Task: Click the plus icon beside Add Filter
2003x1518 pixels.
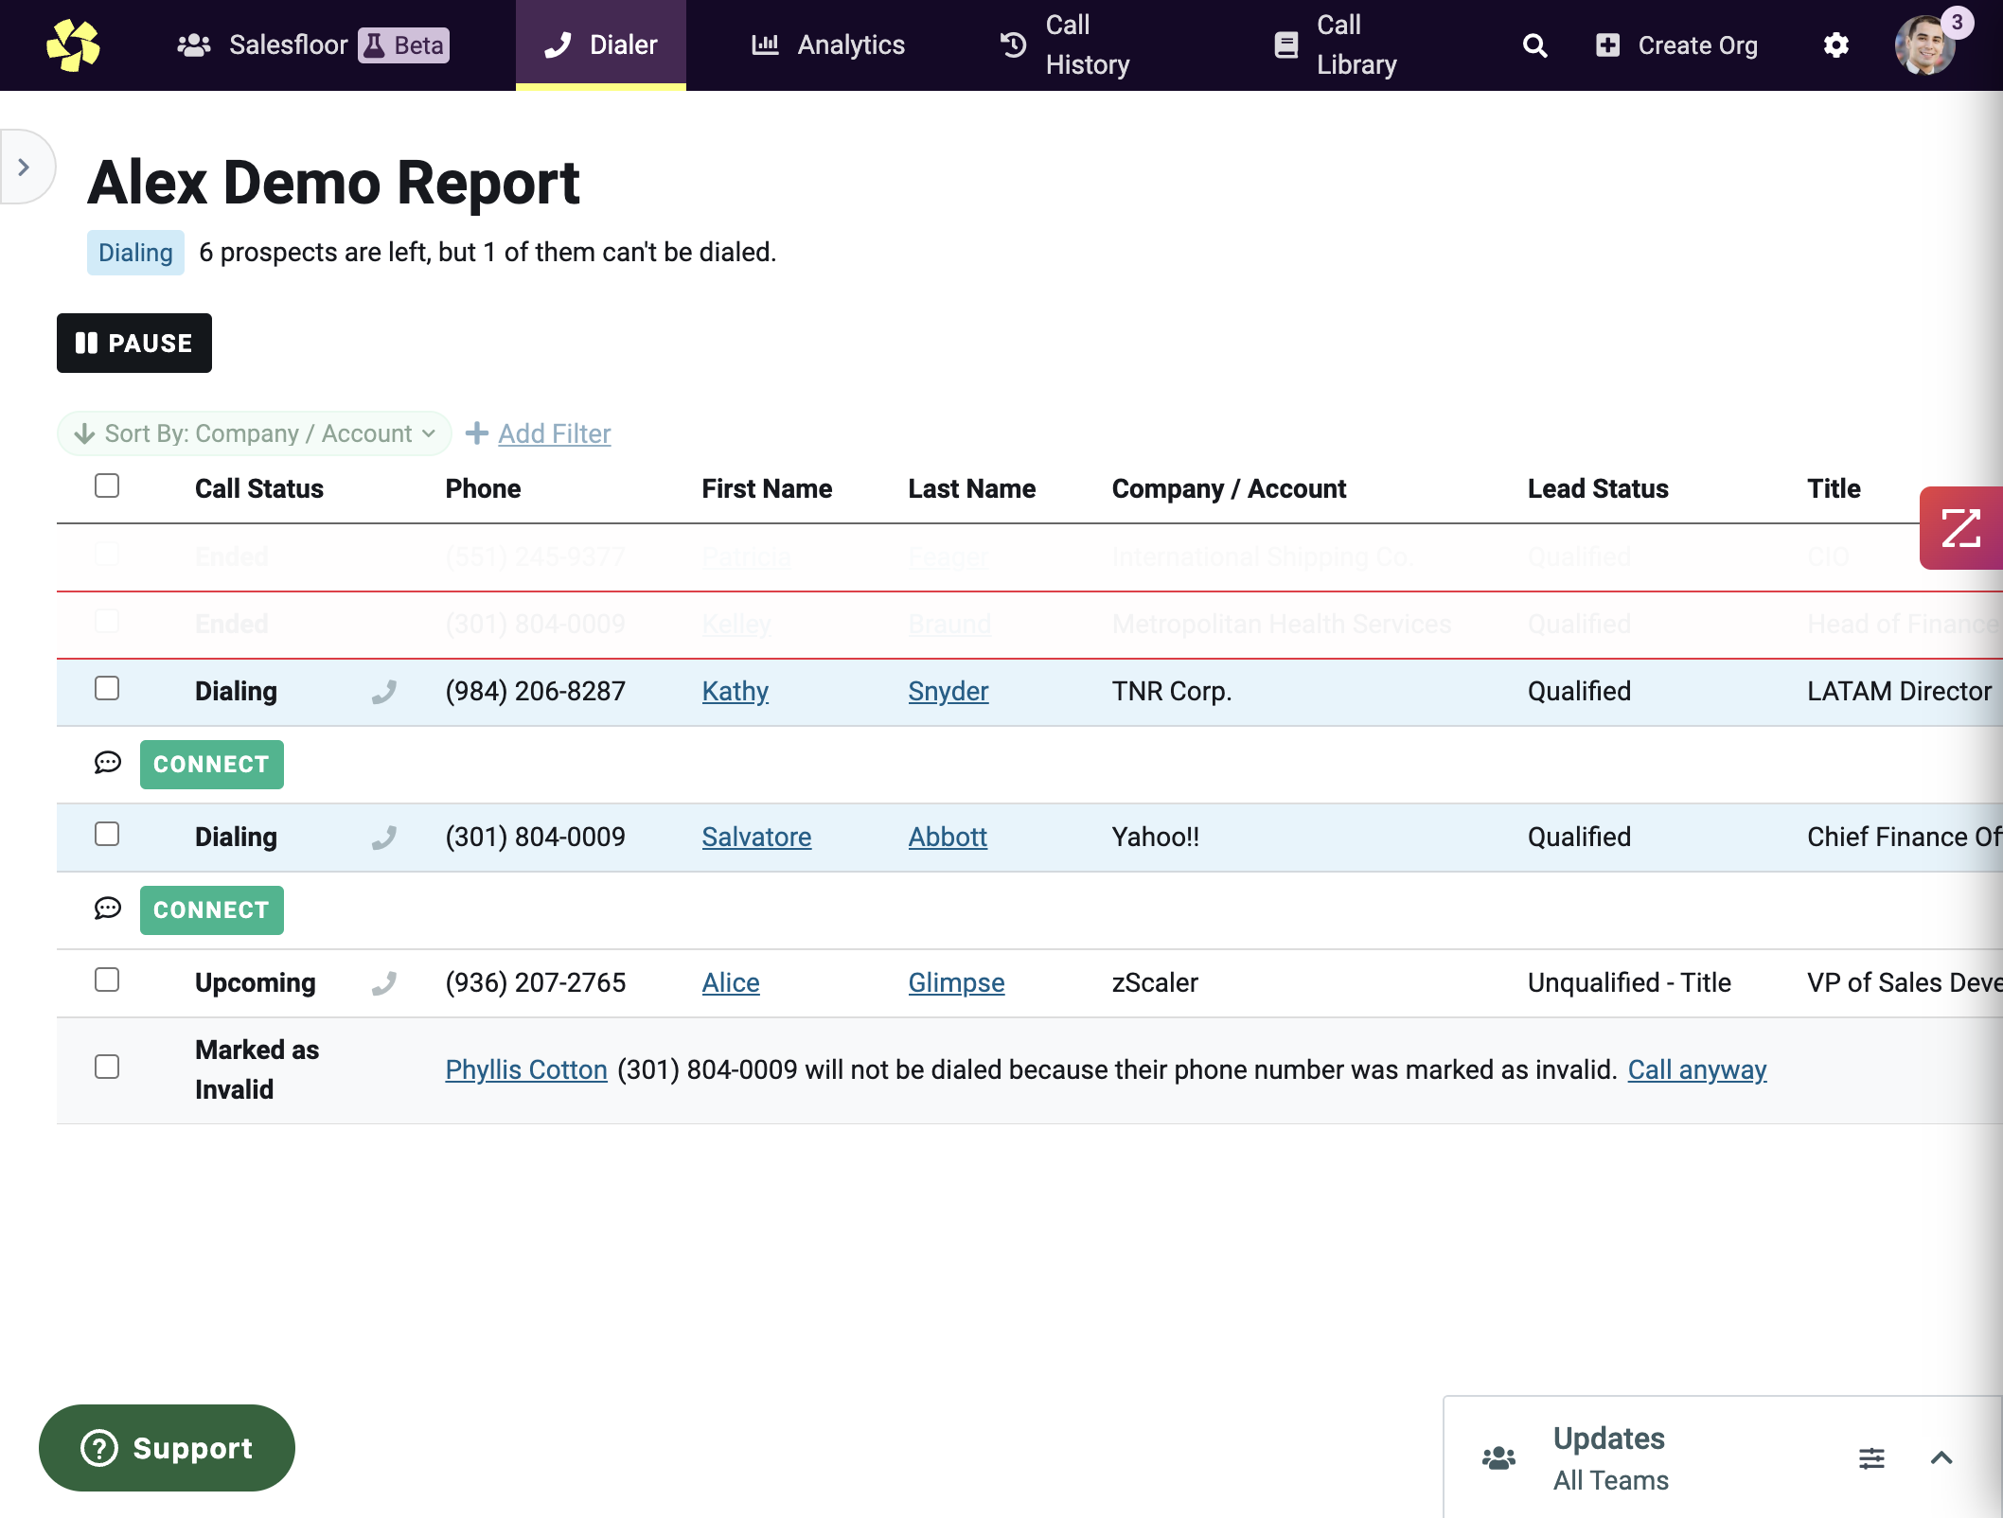Action: tap(477, 432)
